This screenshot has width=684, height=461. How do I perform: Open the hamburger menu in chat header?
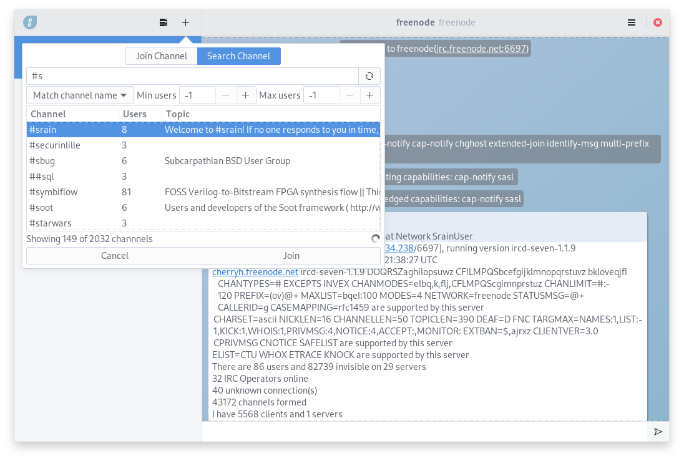632,22
